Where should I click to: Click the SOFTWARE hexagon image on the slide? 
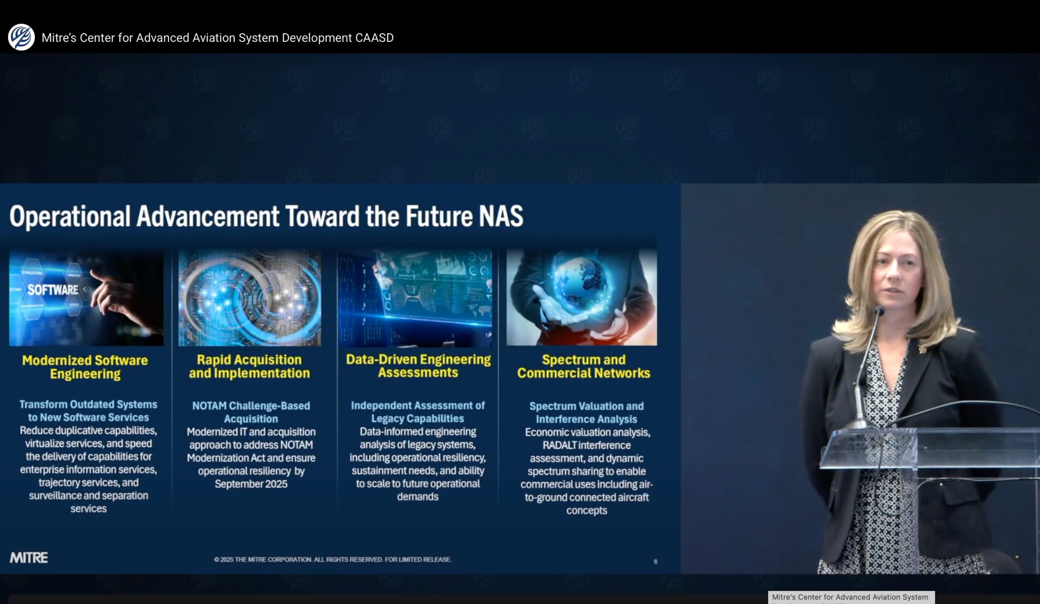coord(86,297)
